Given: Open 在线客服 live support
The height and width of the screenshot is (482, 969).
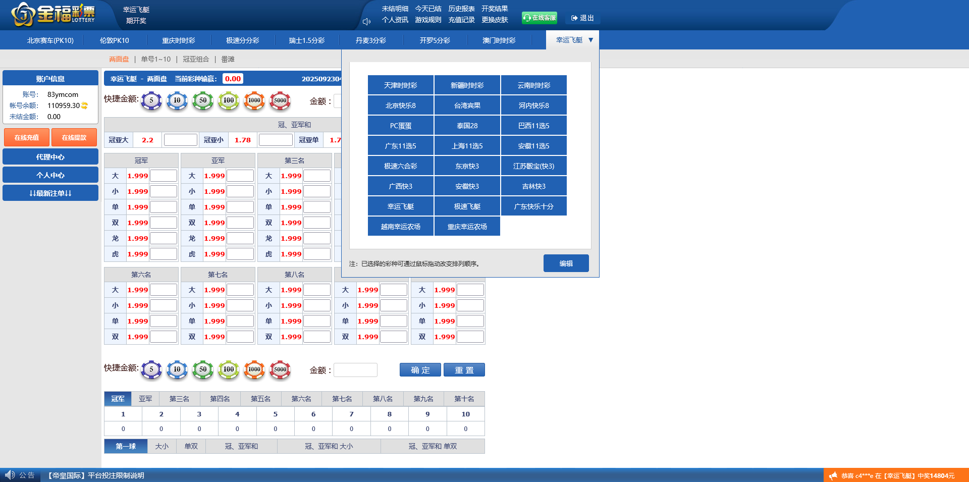Looking at the screenshot, I should tap(540, 18).
